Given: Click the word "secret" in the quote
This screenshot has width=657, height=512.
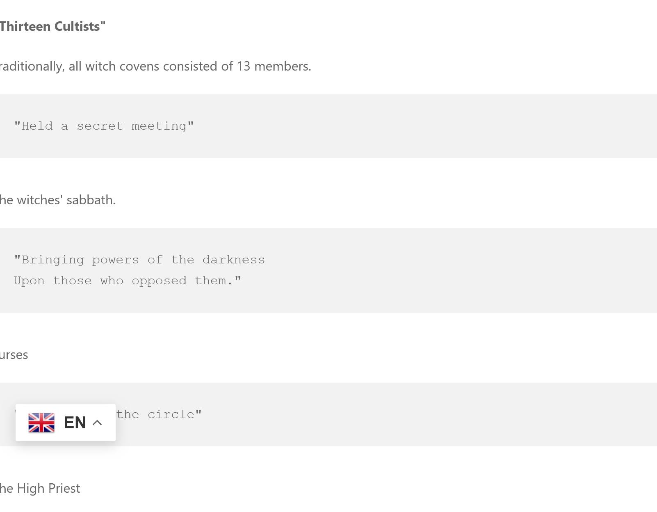Looking at the screenshot, I should [x=100, y=126].
